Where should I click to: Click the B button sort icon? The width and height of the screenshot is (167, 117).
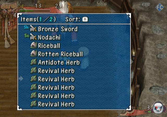(x=85, y=19)
